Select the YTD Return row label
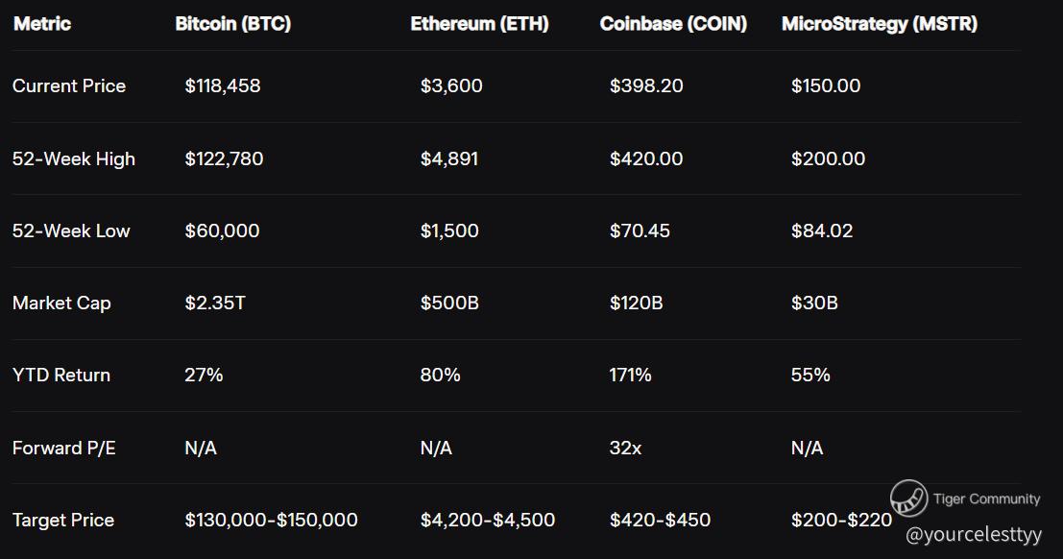The width and height of the screenshot is (1063, 559). click(61, 376)
